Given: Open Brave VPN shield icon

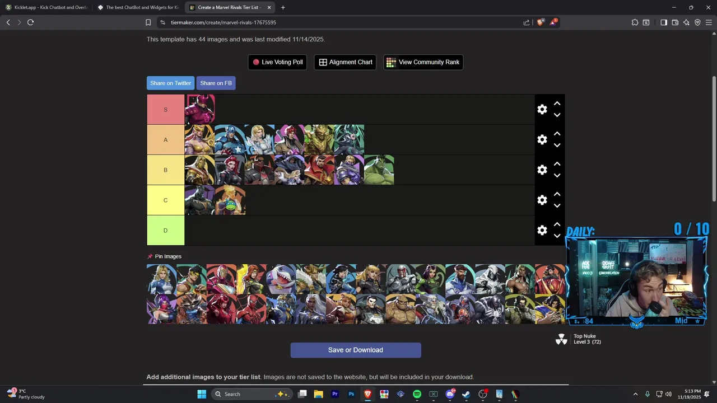Looking at the screenshot, I should pyautogui.click(x=697, y=22).
